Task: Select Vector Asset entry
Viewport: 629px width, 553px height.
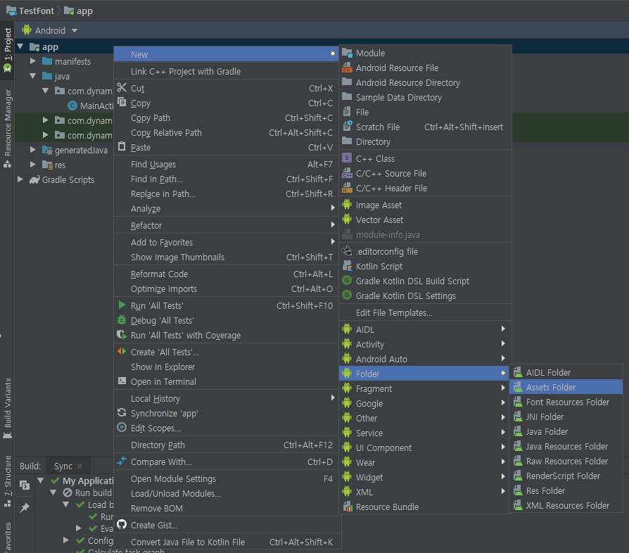Action: coord(425,220)
